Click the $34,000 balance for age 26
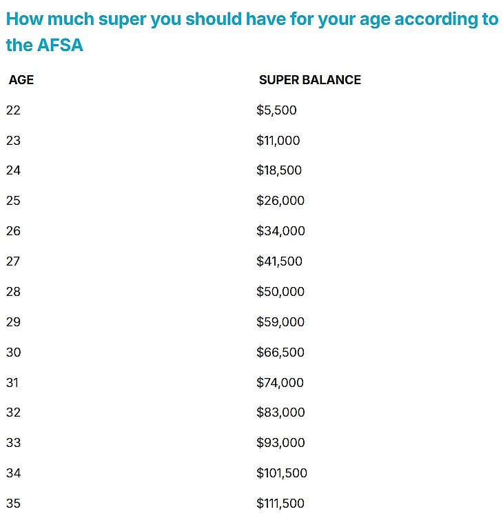The width and height of the screenshot is (503, 516). [280, 231]
